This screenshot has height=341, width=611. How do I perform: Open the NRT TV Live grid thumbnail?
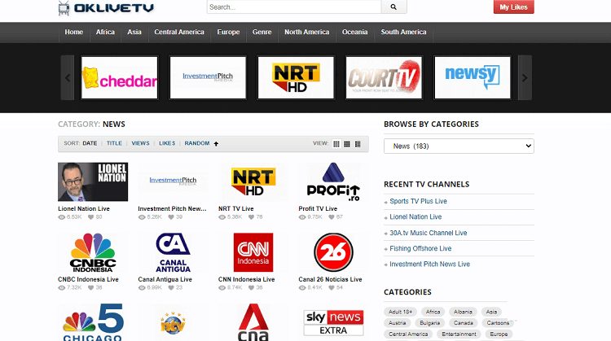(x=253, y=181)
